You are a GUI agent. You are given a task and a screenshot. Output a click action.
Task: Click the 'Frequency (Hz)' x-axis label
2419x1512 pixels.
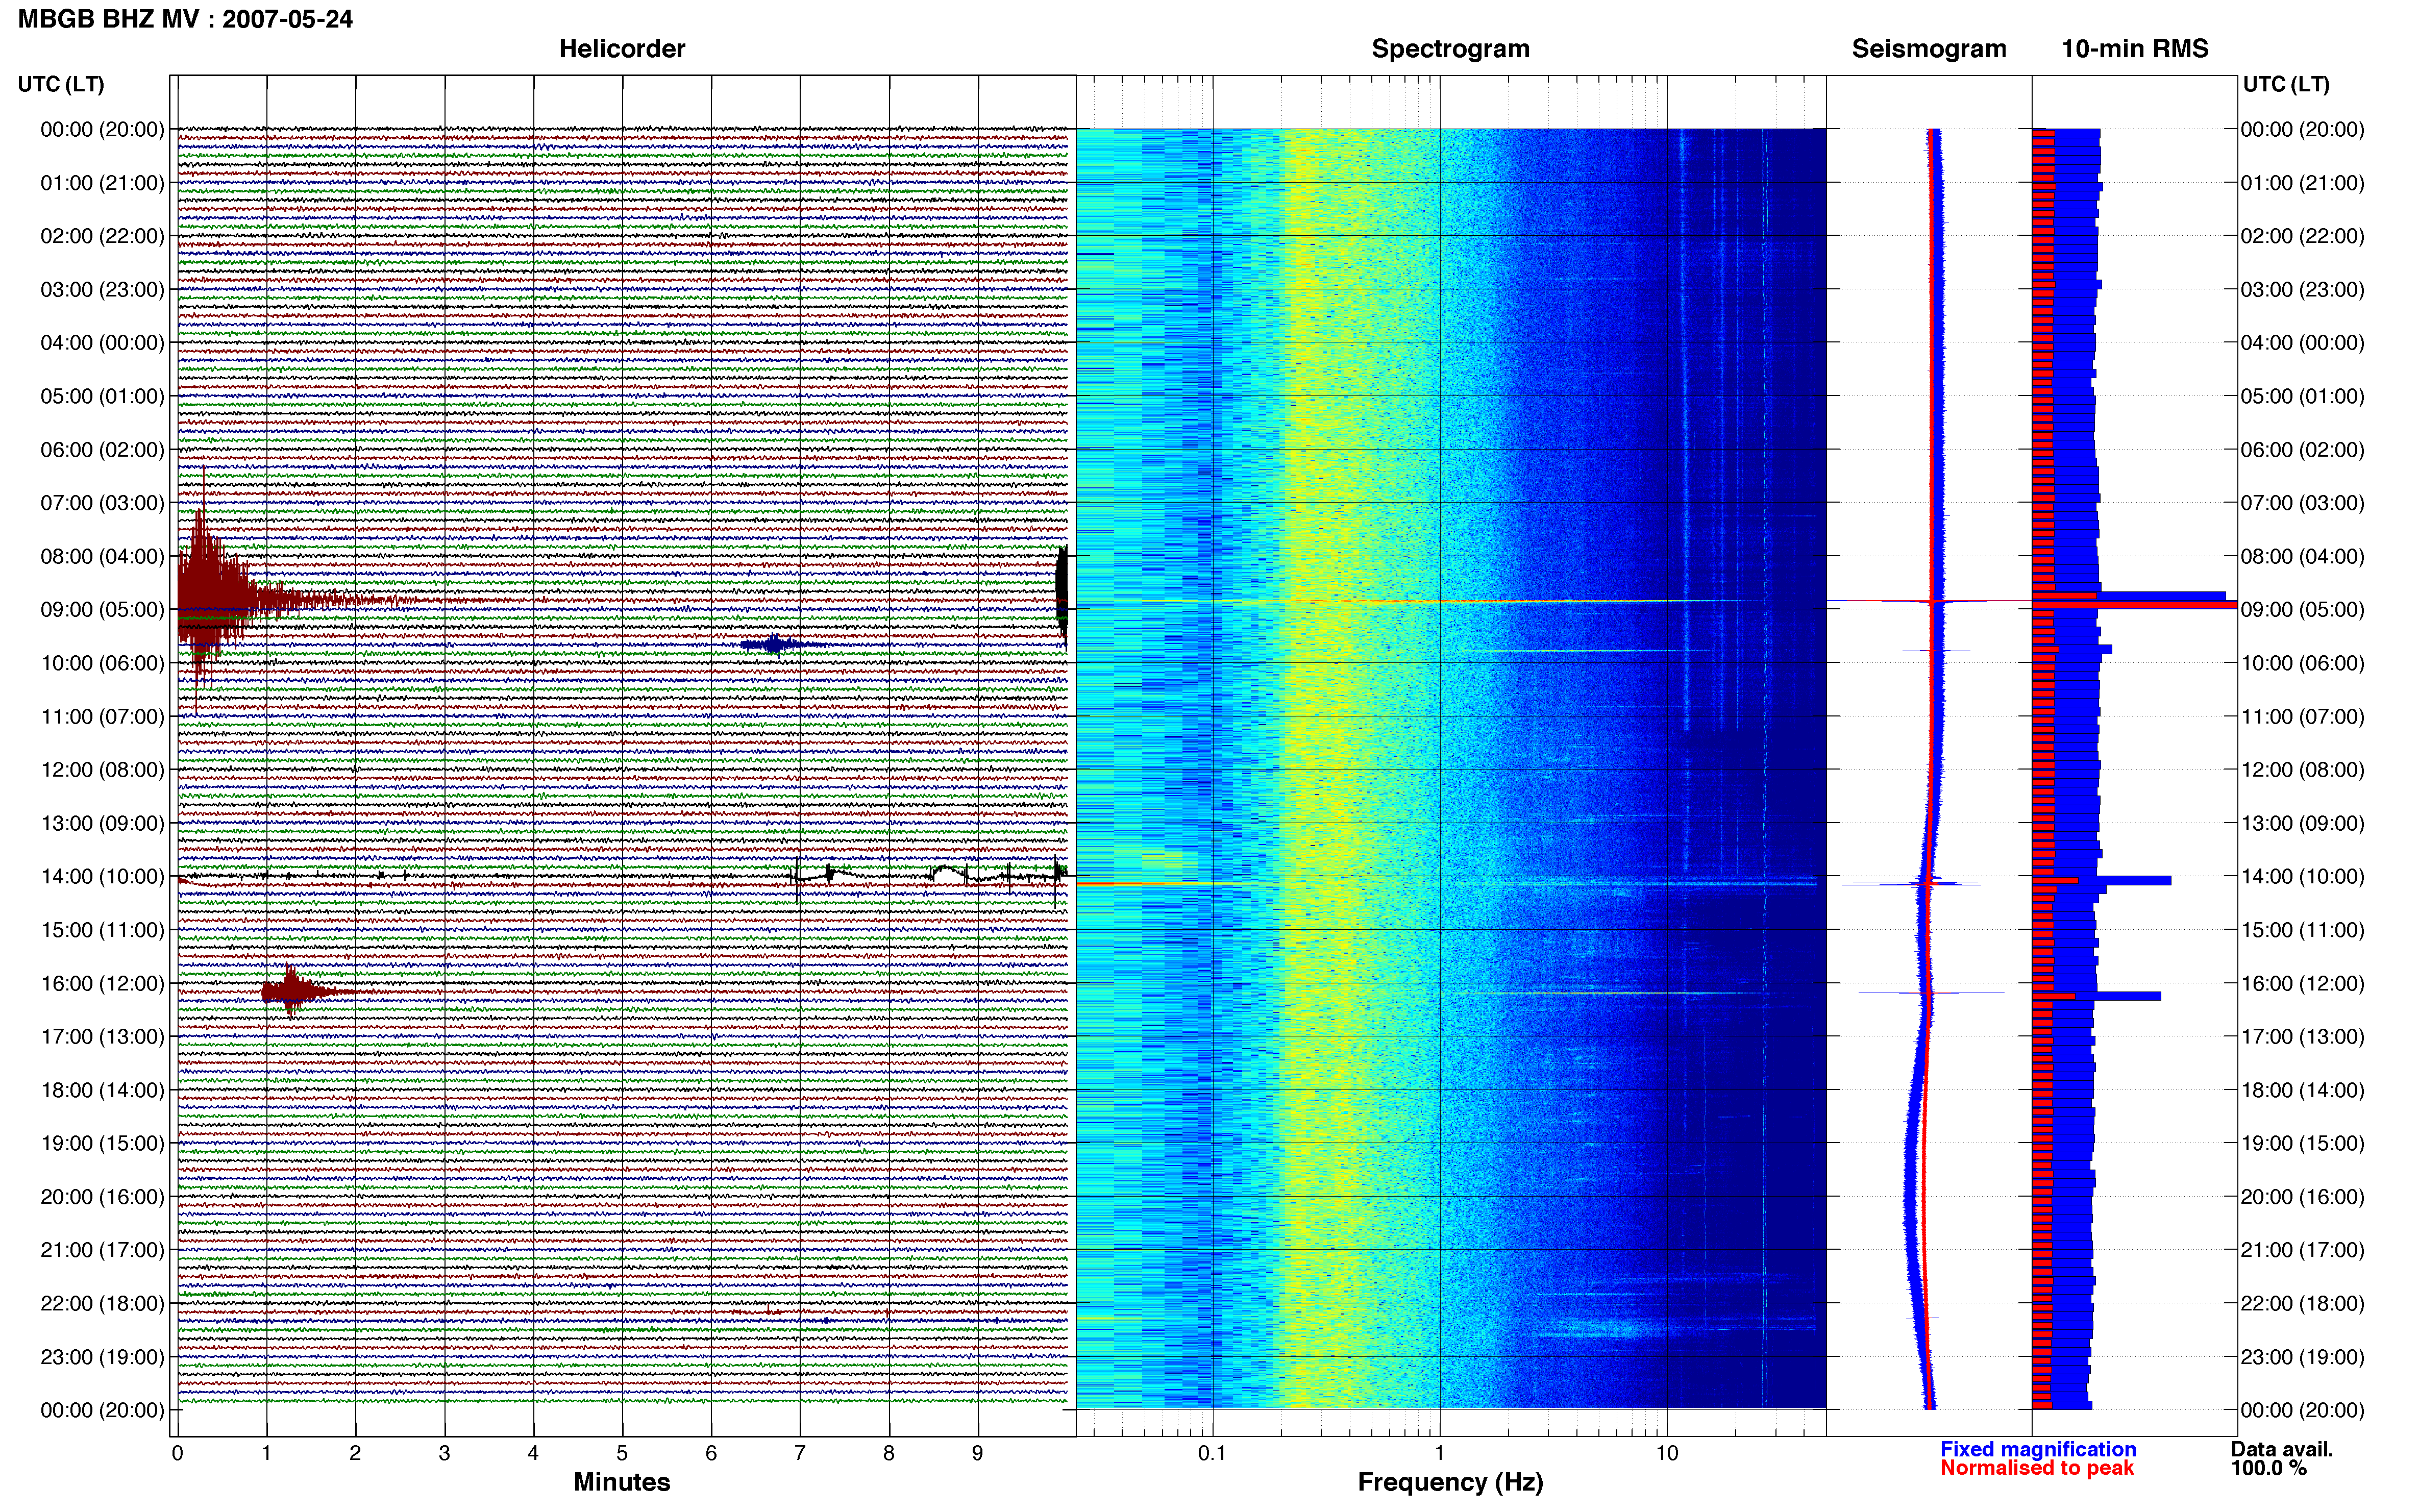(x=1450, y=1482)
